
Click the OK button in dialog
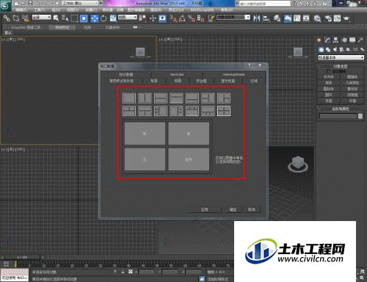(233, 209)
